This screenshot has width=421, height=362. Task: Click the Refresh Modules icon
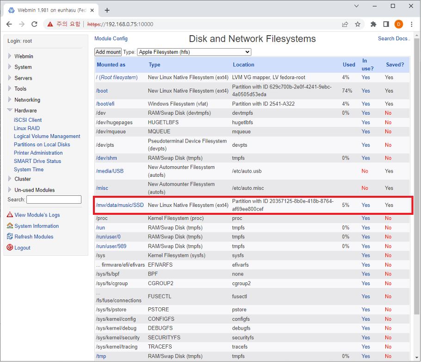click(10, 237)
